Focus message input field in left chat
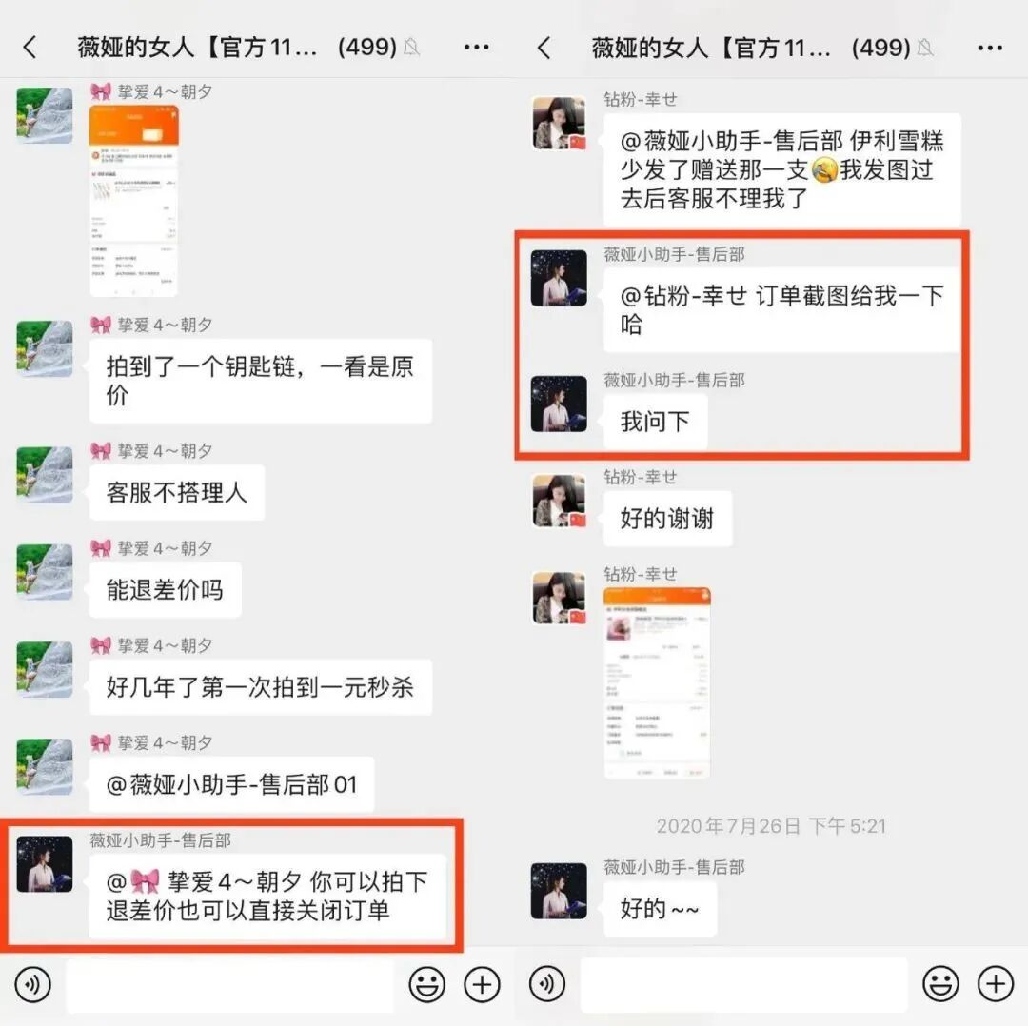 click(229, 985)
